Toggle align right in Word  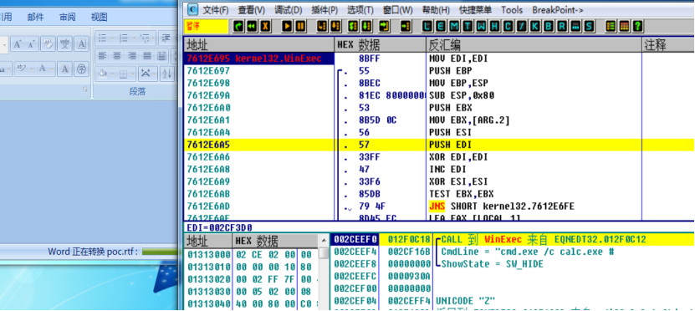(132, 56)
